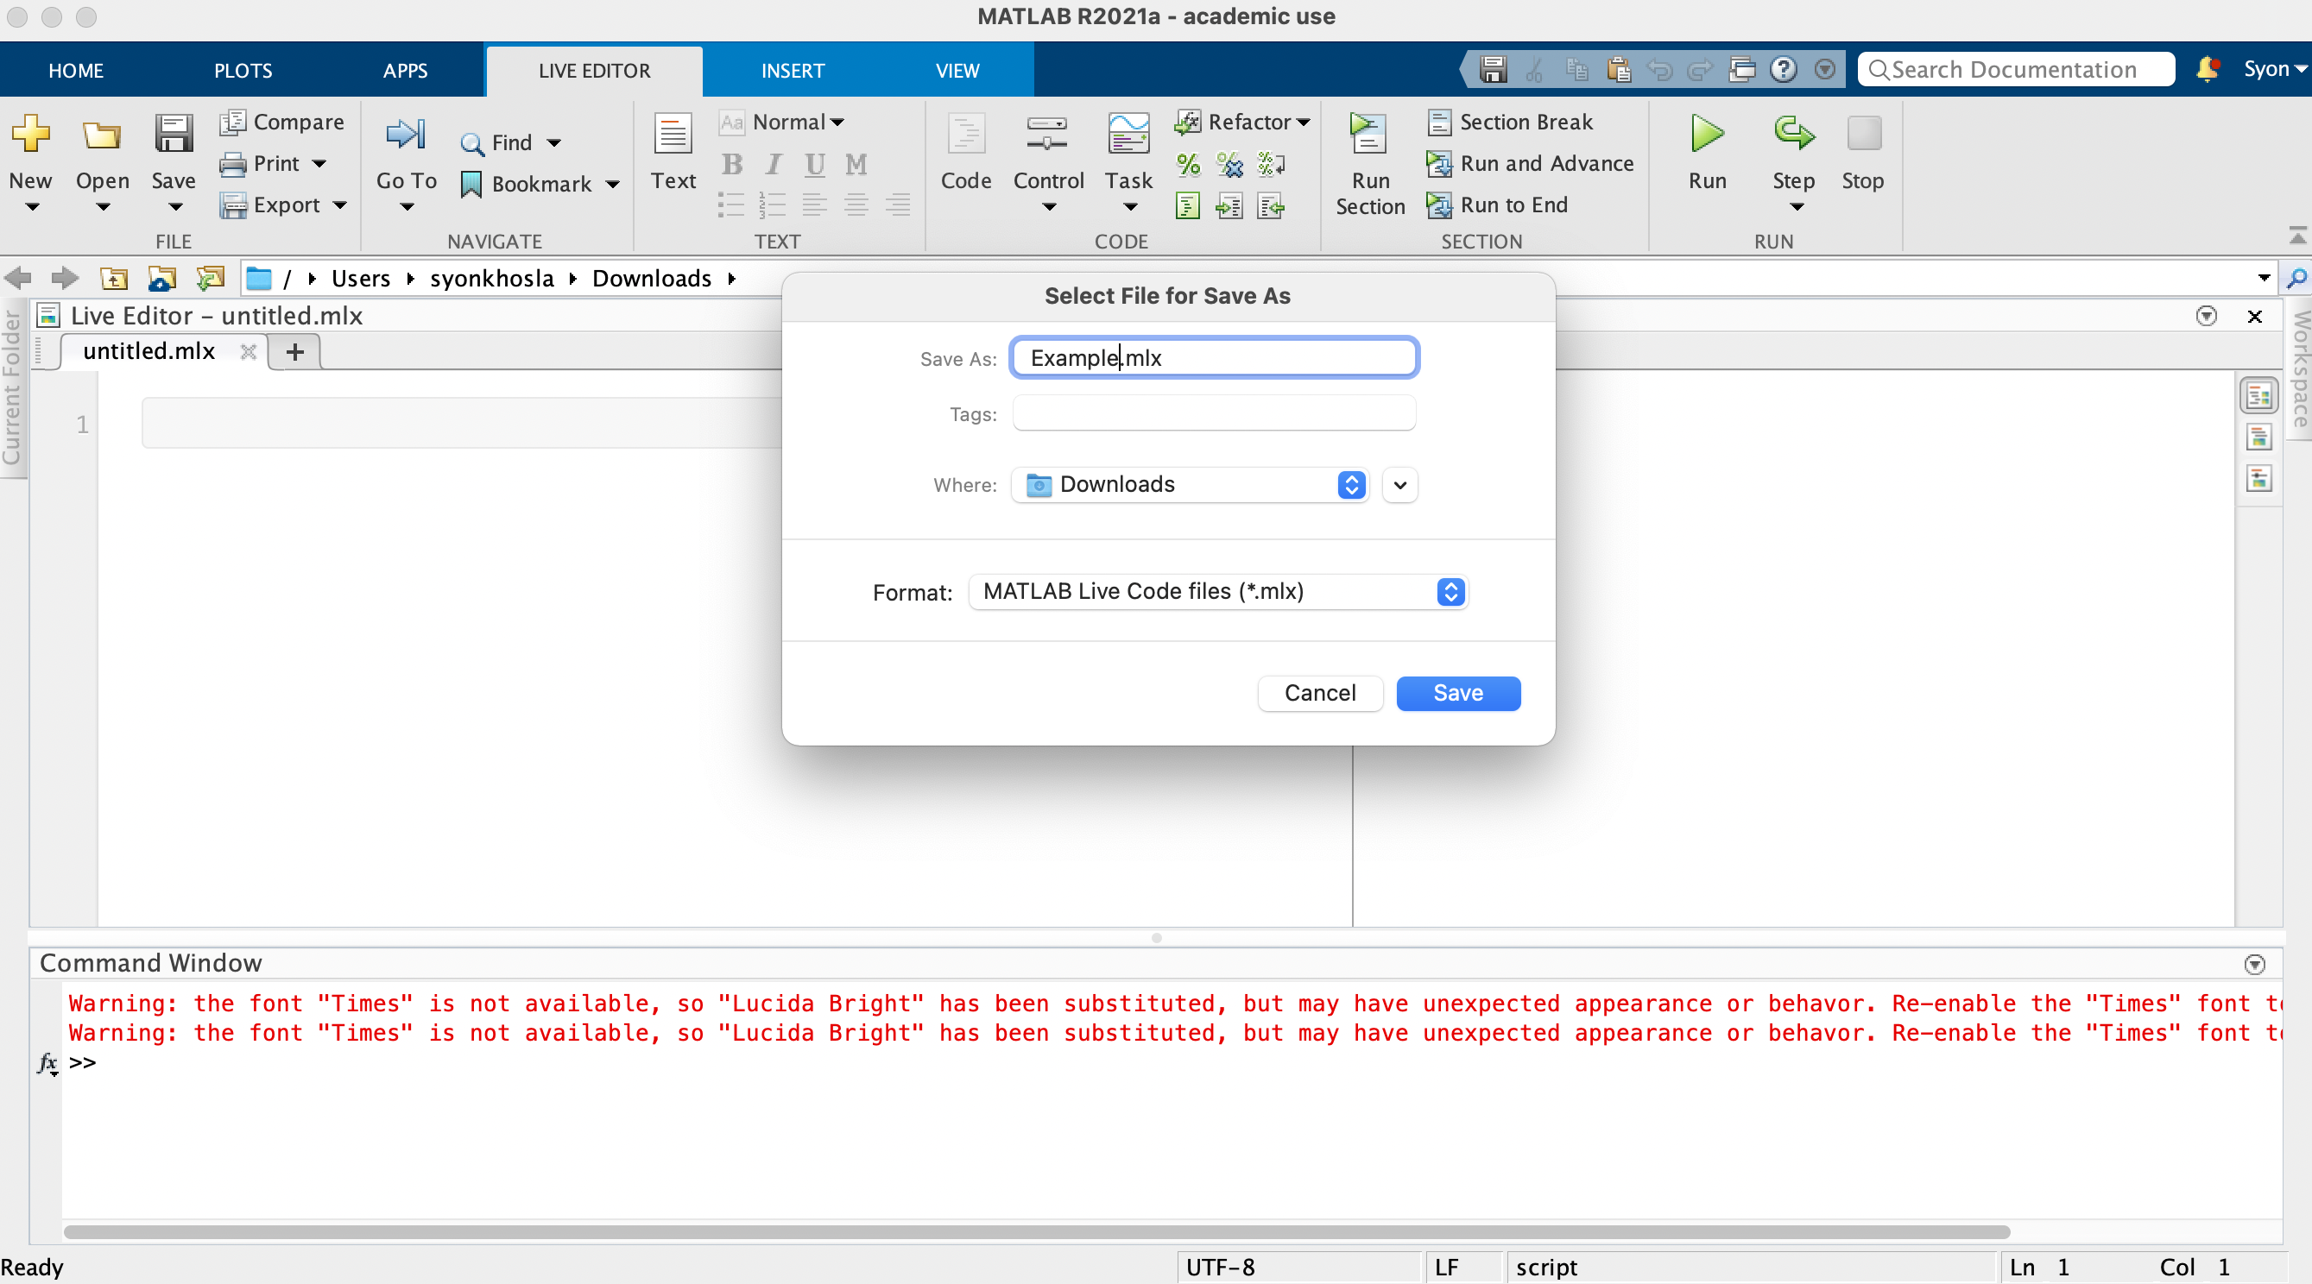
Task: Hide code view icon
Action: click(2258, 478)
